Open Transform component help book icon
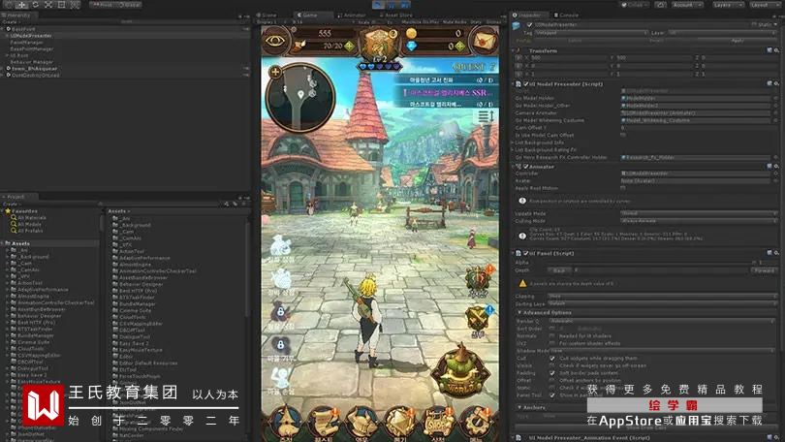 click(769, 50)
